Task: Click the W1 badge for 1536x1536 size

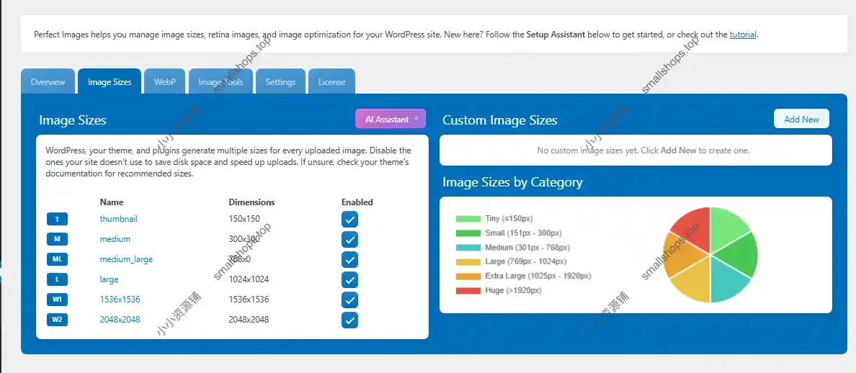Action: (58, 300)
